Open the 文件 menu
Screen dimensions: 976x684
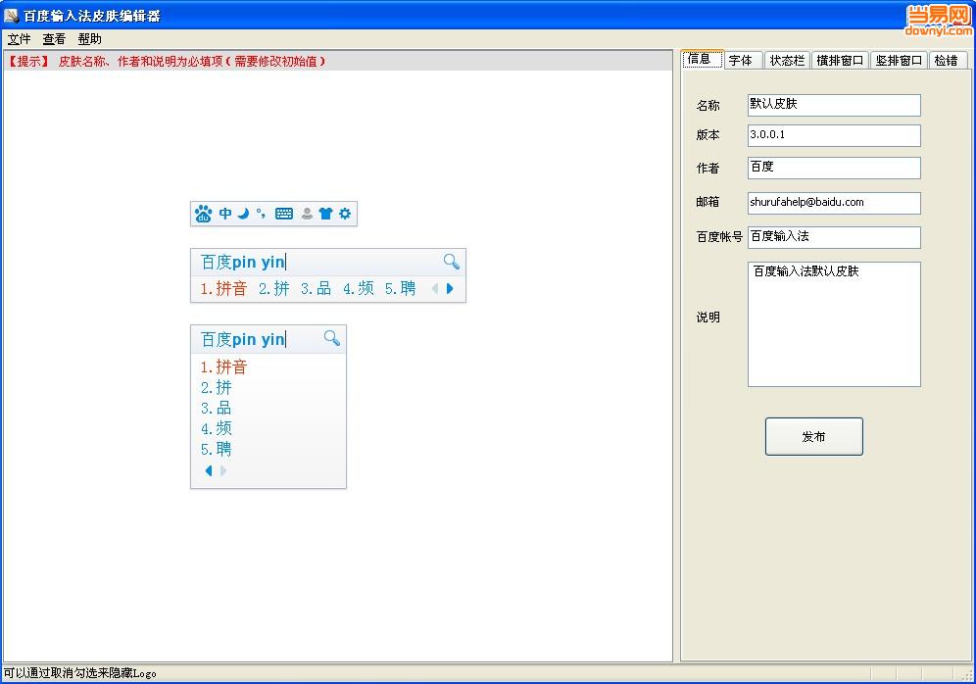tap(20, 39)
